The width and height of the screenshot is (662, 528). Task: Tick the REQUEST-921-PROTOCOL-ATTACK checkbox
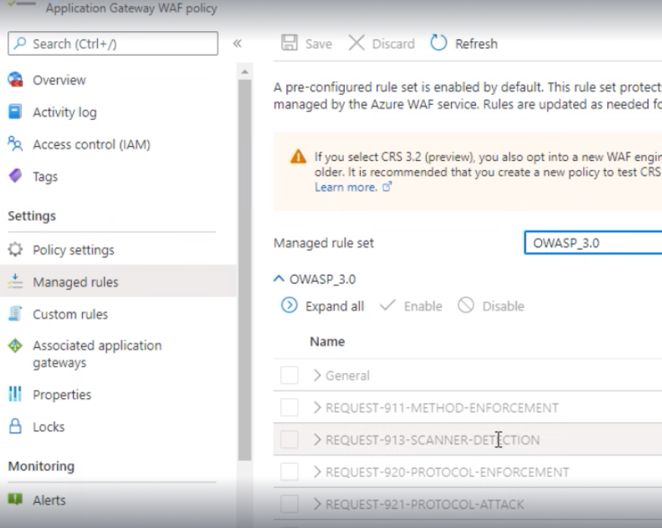[x=290, y=504]
